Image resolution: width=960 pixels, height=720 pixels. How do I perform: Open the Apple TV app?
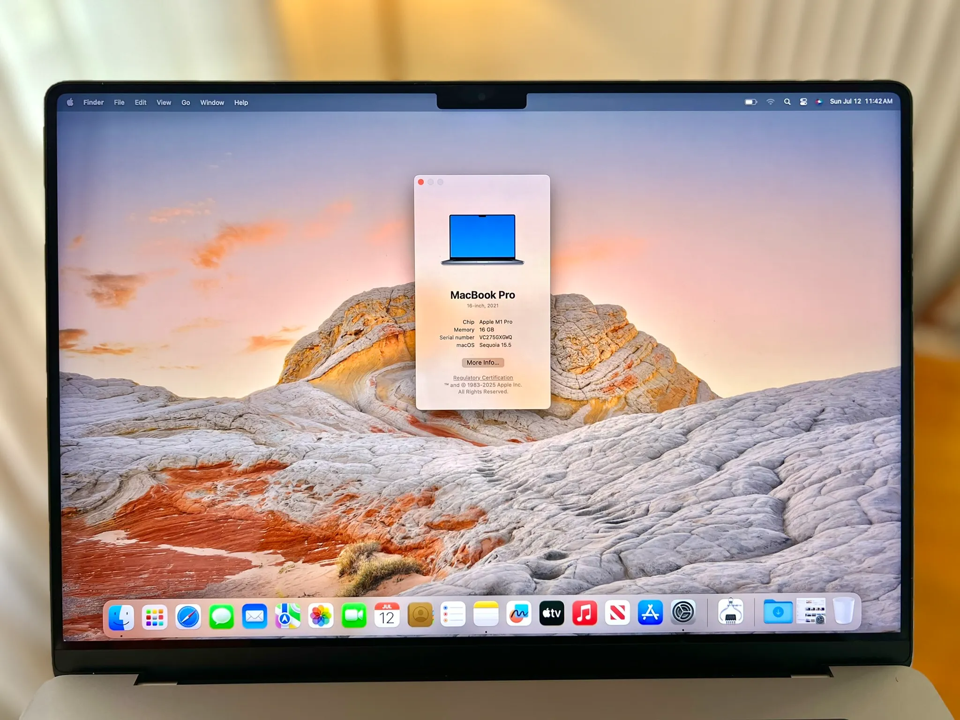tap(551, 613)
